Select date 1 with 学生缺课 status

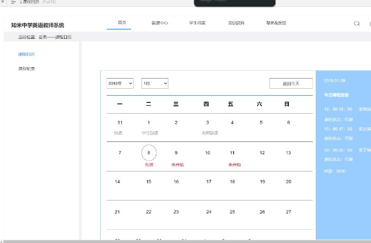pos(148,122)
